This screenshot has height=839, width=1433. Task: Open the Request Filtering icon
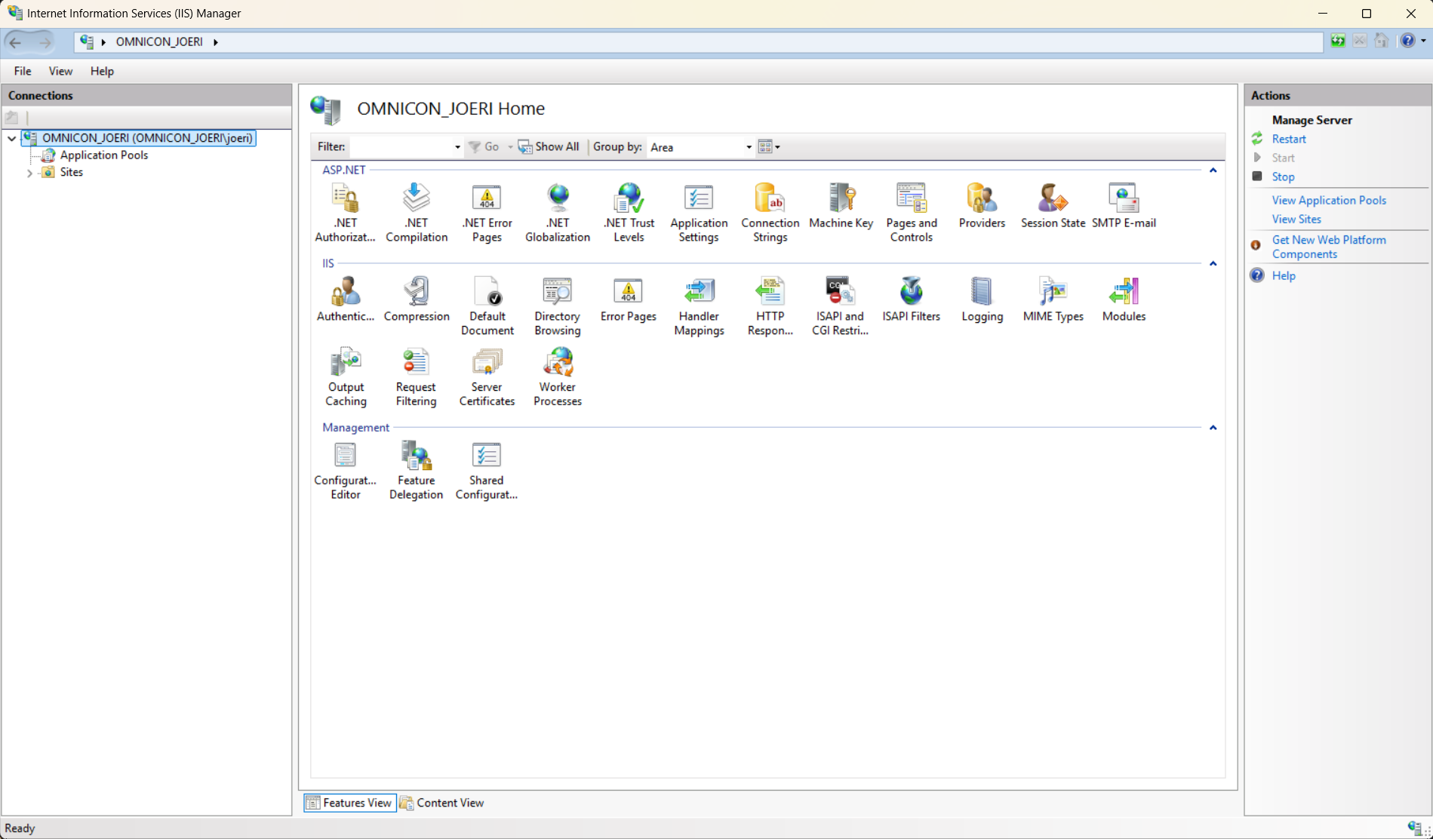click(416, 376)
